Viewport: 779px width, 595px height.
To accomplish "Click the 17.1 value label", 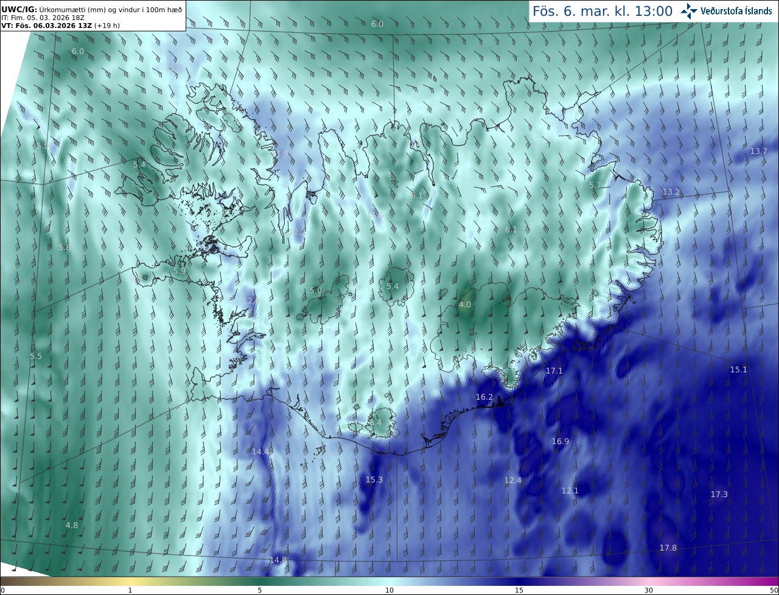I will [554, 371].
